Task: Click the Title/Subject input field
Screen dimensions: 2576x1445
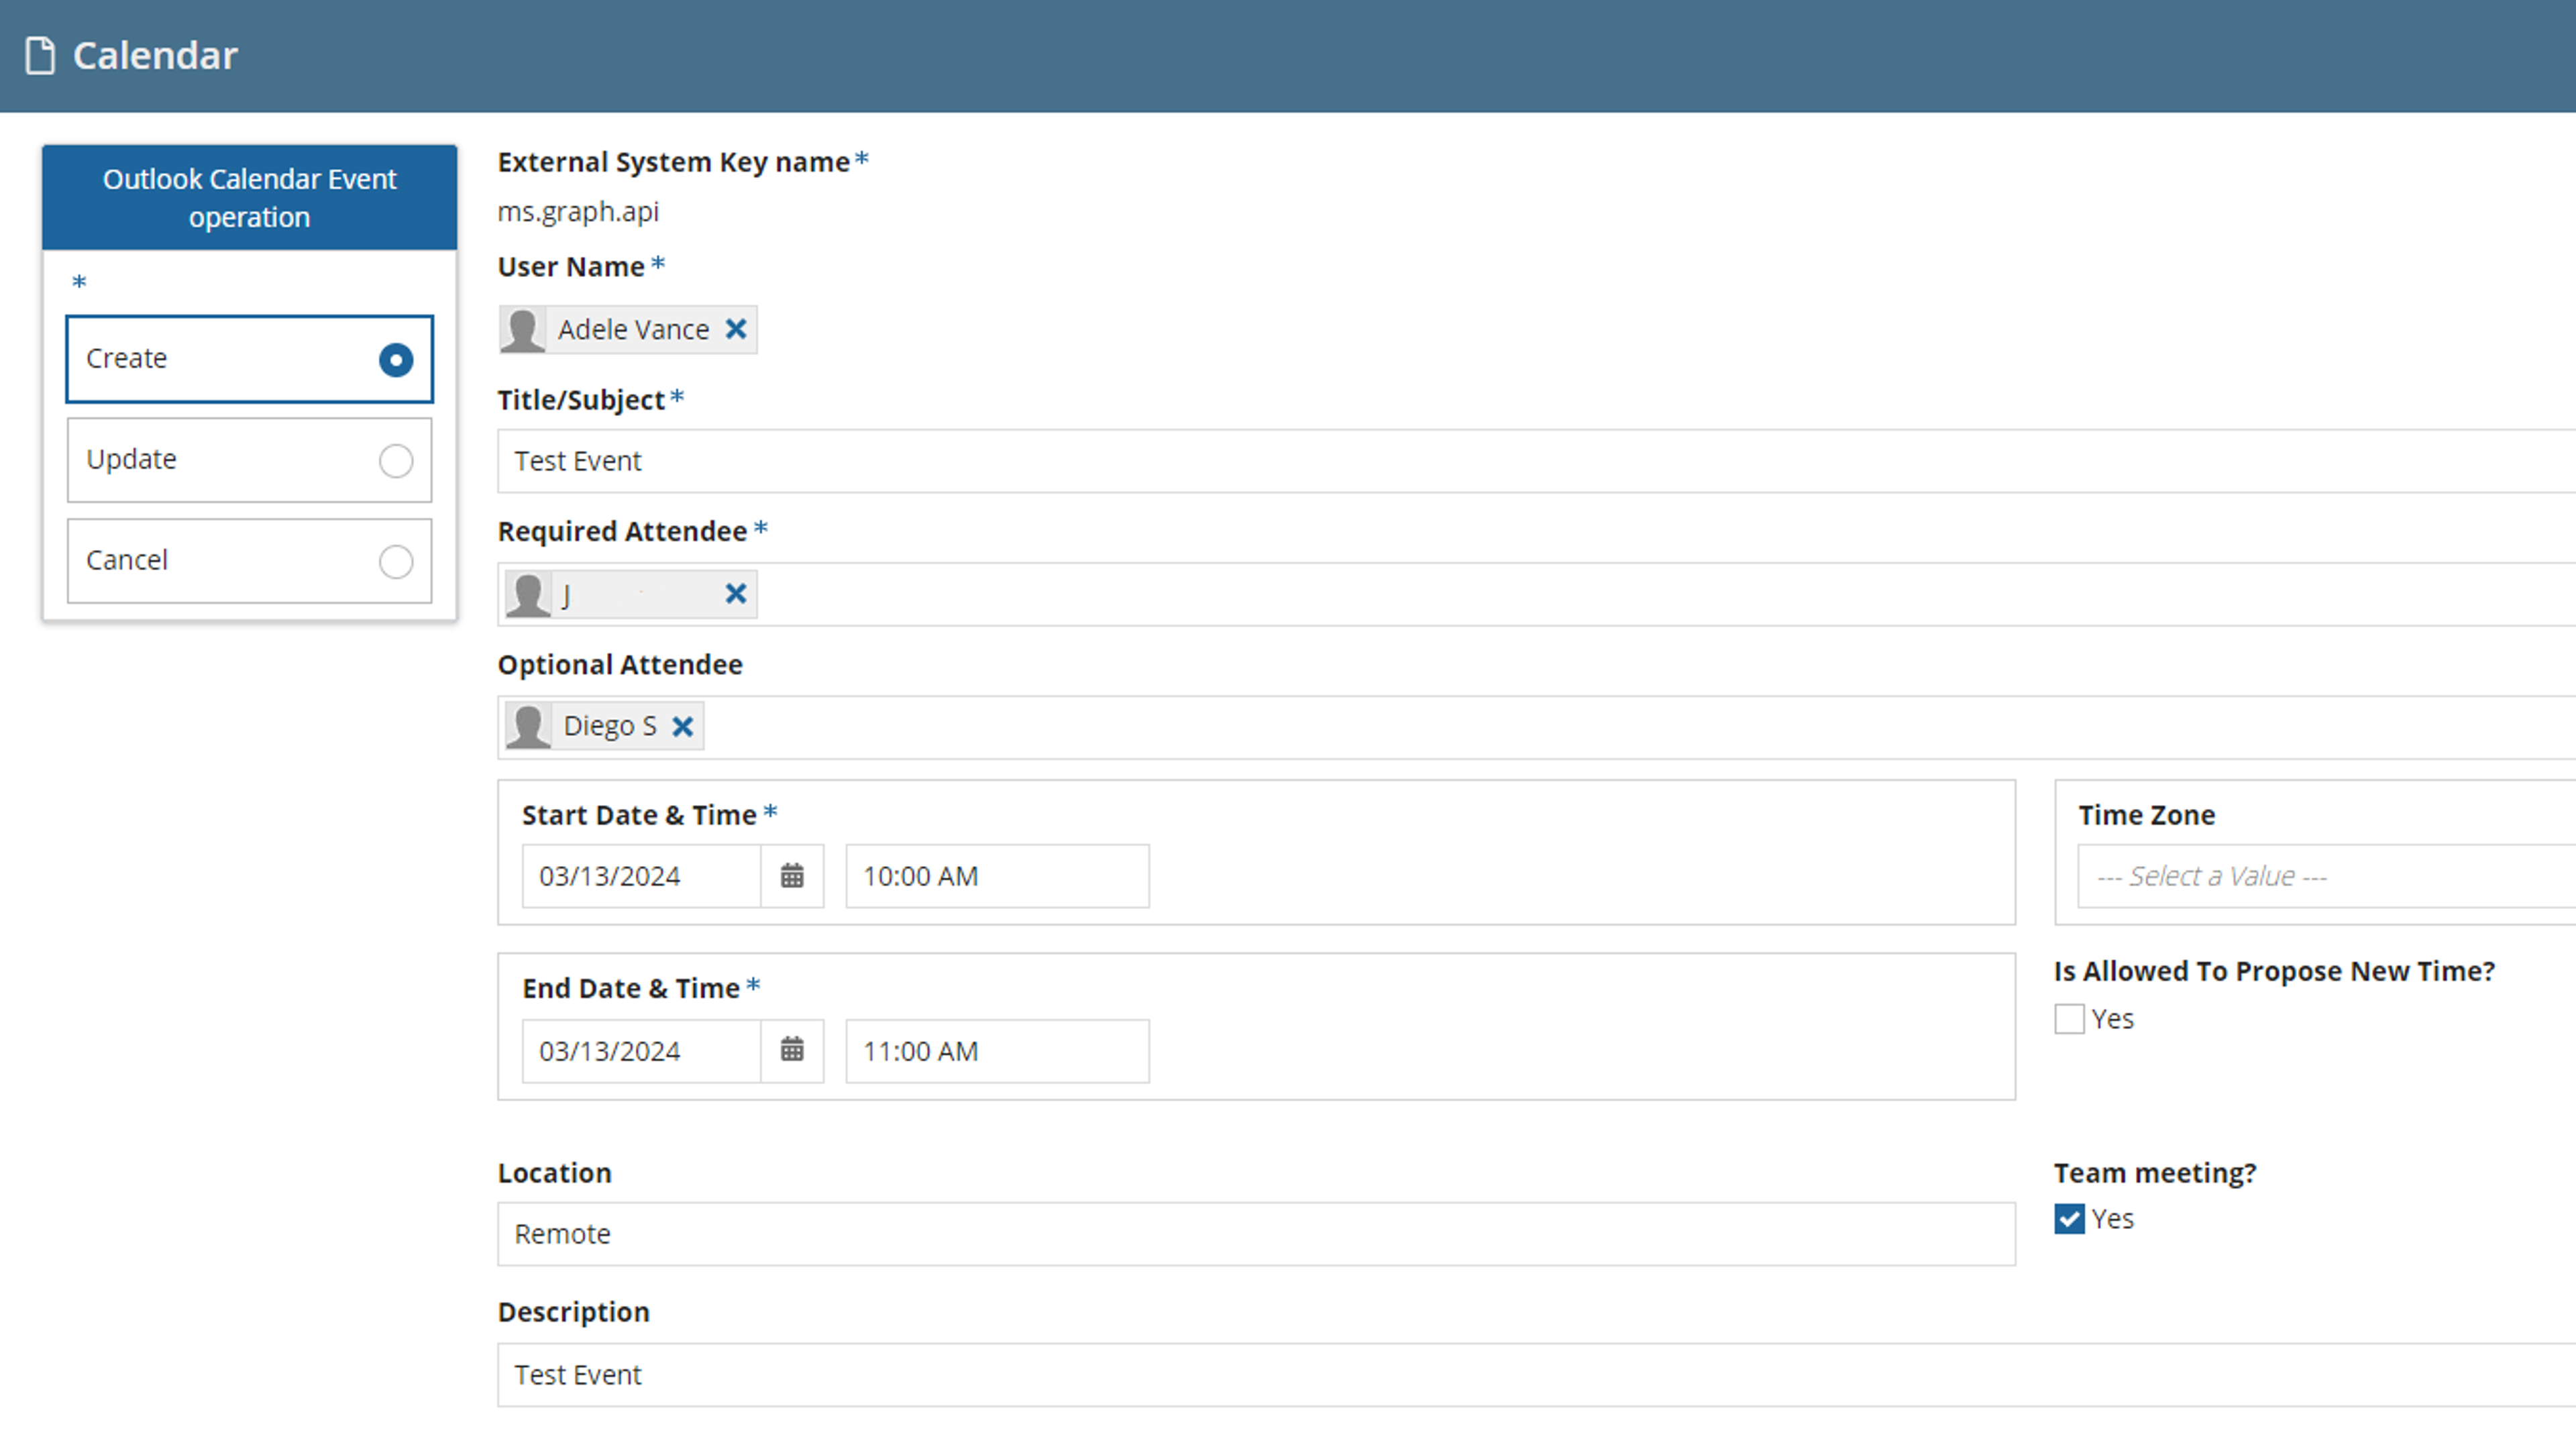Action: pyautogui.click(x=1536, y=461)
